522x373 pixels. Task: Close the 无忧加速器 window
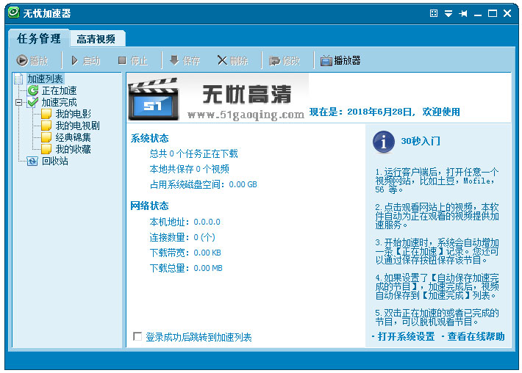(507, 13)
